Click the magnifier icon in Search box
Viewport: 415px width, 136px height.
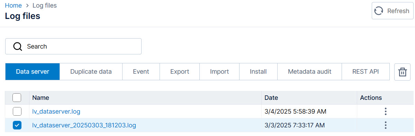[17, 46]
